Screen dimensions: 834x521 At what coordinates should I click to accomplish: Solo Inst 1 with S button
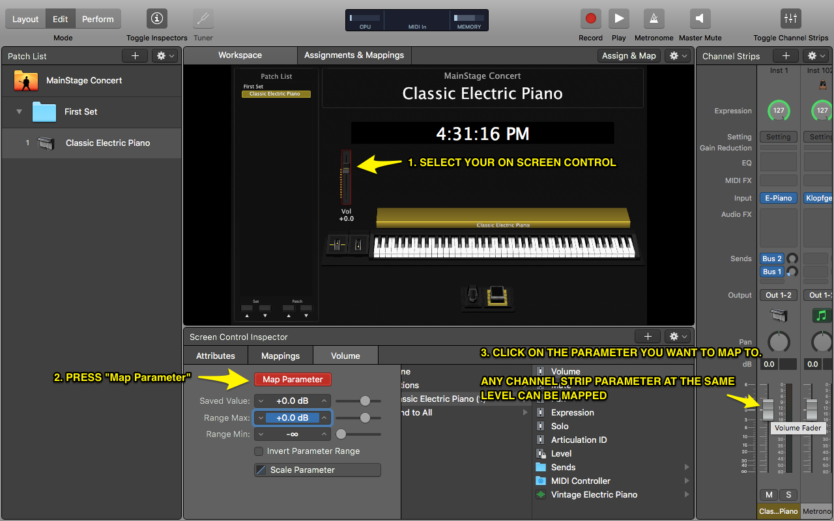tap(788, 495)
